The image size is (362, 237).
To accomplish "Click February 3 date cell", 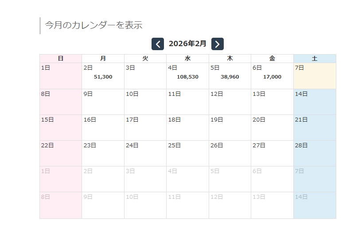I will [x=145, y=76].
